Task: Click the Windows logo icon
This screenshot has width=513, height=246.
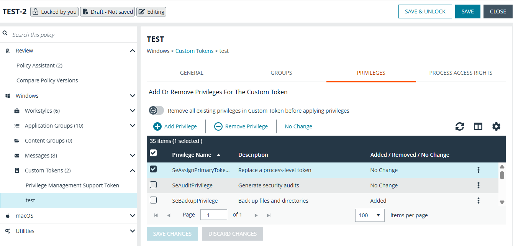Action: pyautogui.click(x=8, y=96)
